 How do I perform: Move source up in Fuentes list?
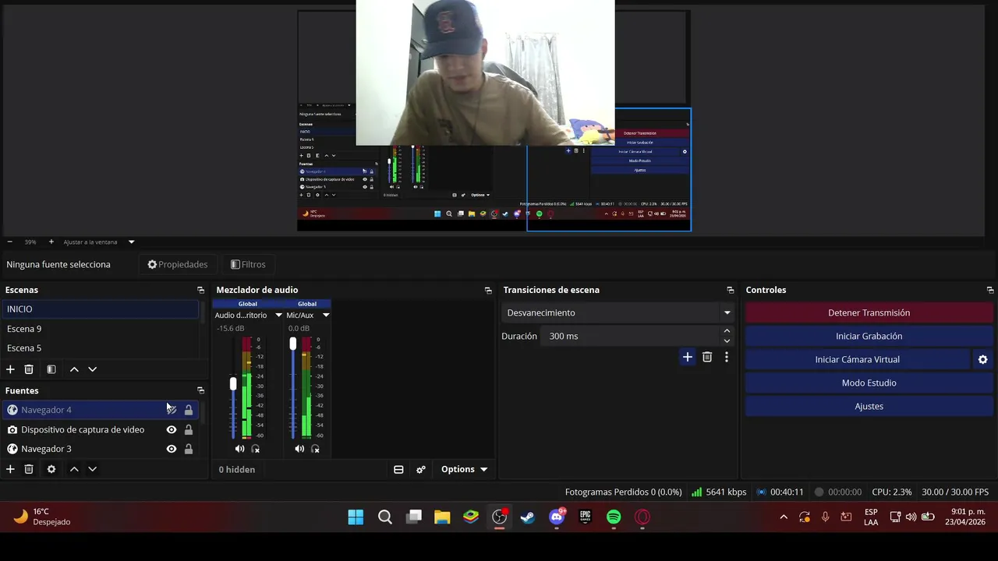[x=74, y=469]
